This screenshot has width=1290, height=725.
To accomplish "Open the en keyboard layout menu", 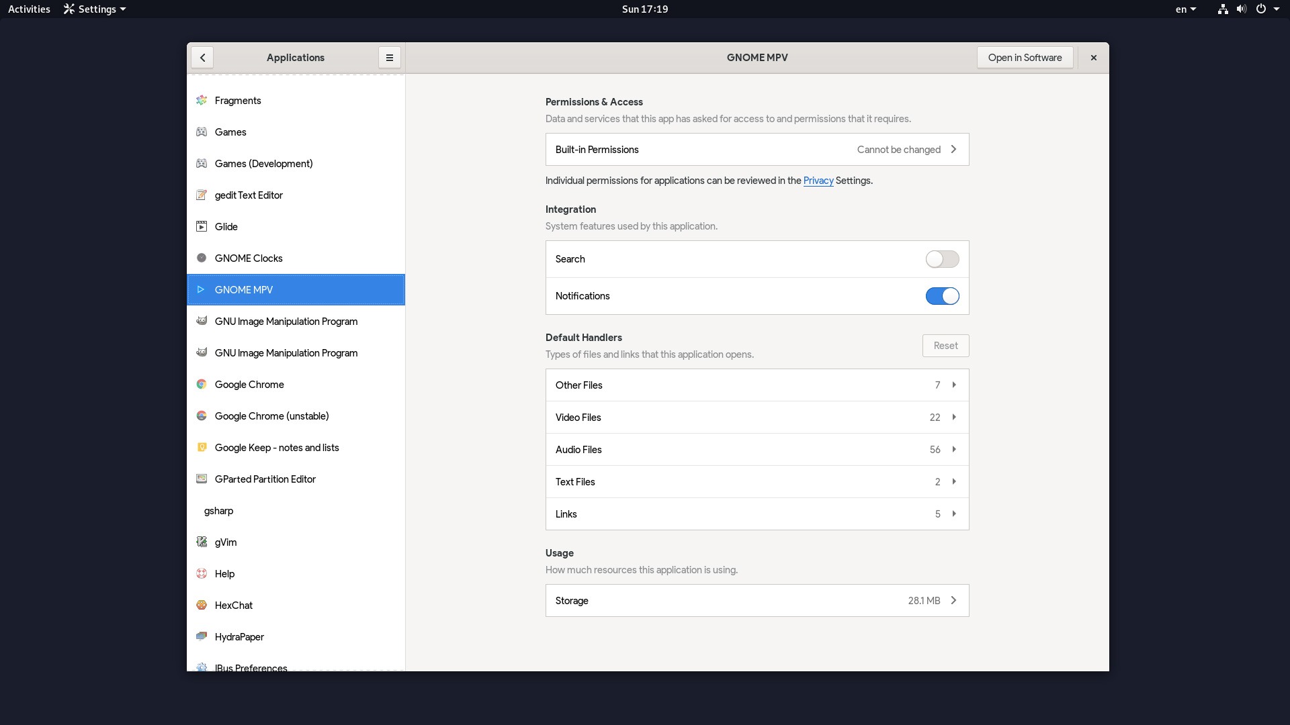I will coord(1185,9).
